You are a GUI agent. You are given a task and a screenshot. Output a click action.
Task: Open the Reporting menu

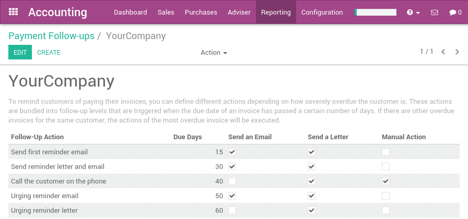click(276, 13)
